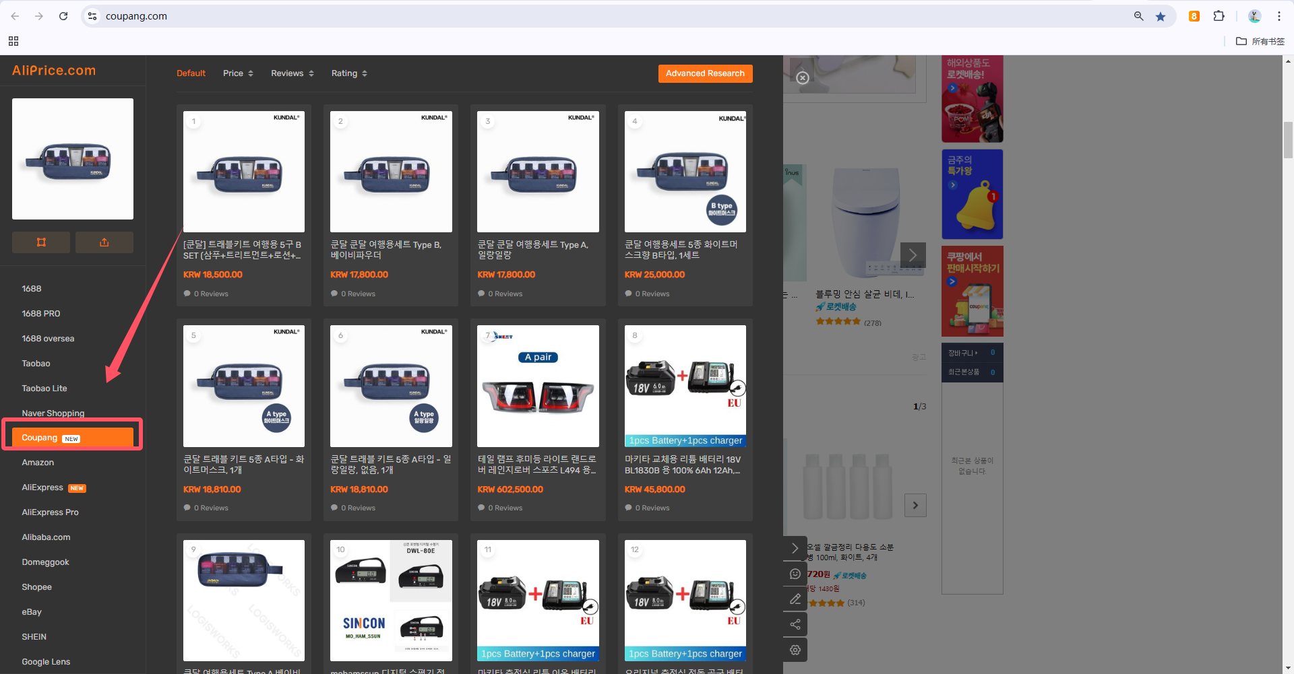Click the page vertical scrollbar thumb
The image size is (1294, 674).
(1288, 139)
